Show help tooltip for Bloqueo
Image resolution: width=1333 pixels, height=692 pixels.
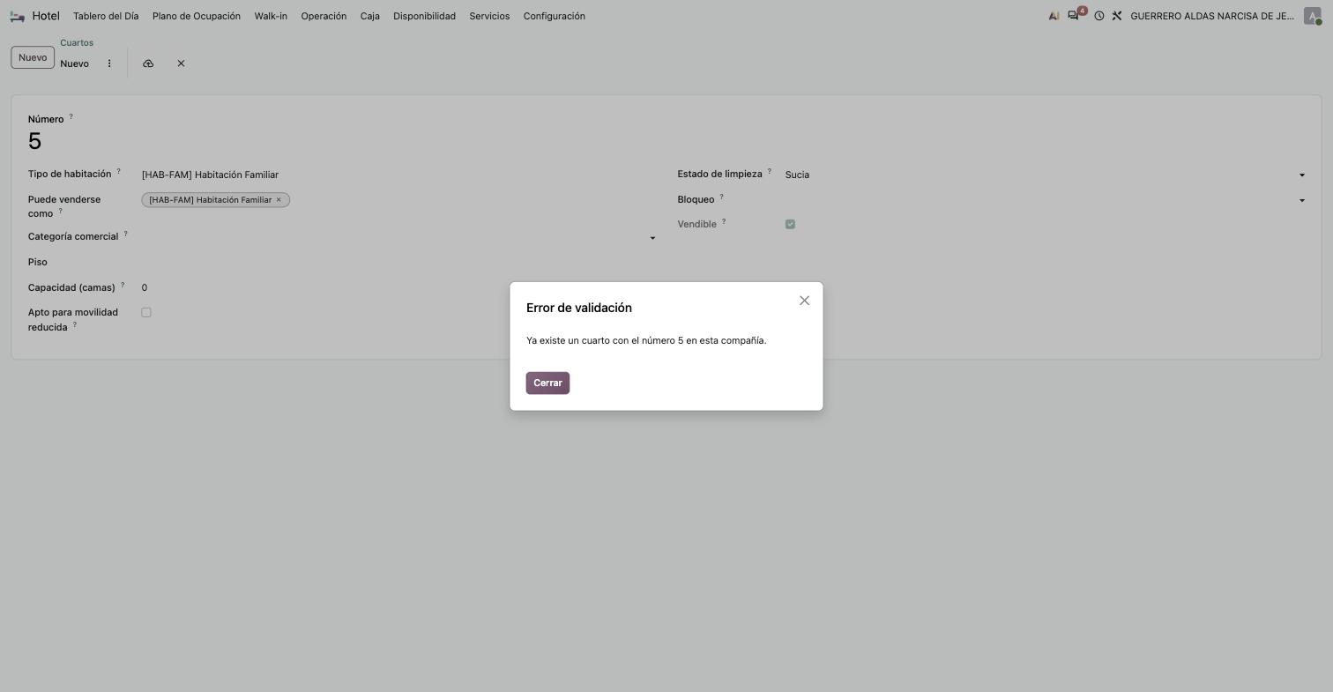pos(721,197)
